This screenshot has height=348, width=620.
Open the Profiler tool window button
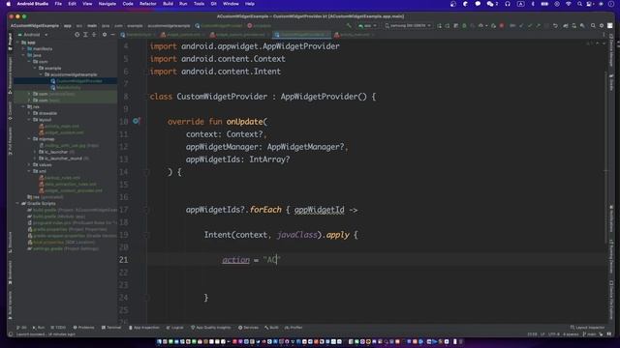pyautogui.click(x=294, y=328)
